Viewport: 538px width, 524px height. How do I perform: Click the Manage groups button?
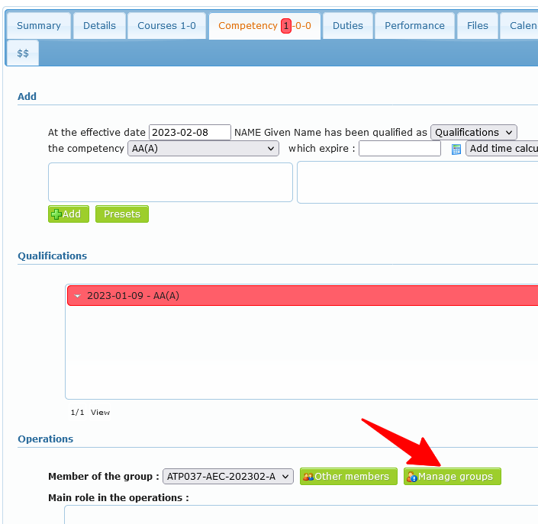click(x=453, y=477)
